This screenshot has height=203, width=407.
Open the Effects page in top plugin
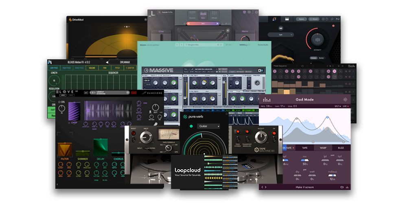[x=214, y=15]
